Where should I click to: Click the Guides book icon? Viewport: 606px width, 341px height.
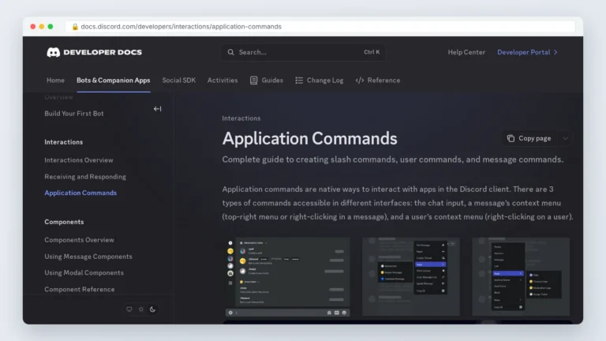pyautogui.click(x=253, y=81)
